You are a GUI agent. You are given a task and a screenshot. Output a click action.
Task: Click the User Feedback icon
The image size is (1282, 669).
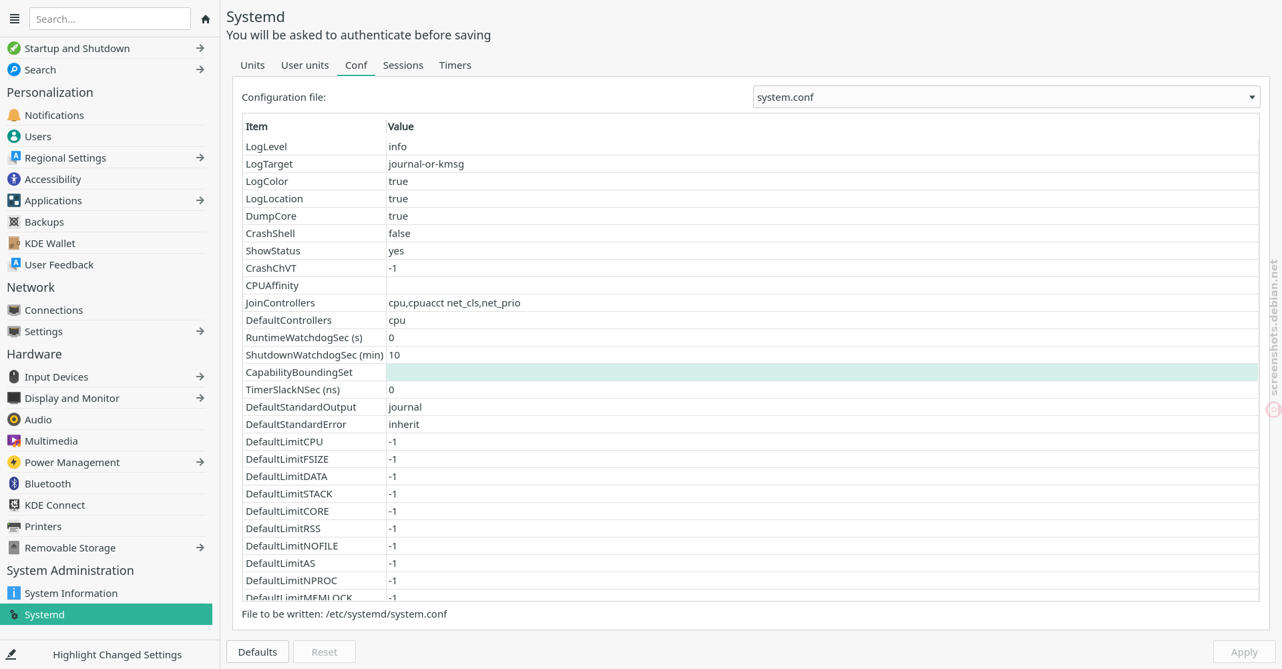click(14, 264)
